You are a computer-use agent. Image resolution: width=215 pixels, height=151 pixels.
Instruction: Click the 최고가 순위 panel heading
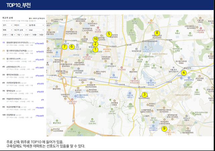point(7,18)
